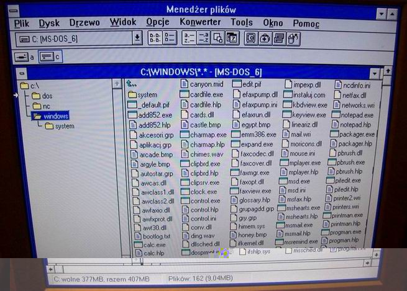Switch to drive c button

(x=50, y=56)
